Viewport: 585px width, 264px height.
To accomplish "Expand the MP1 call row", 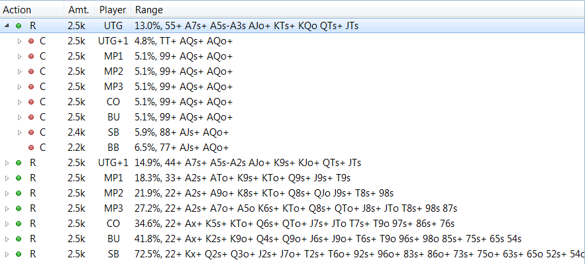I will pyautogui.click(x=19, y=57).
